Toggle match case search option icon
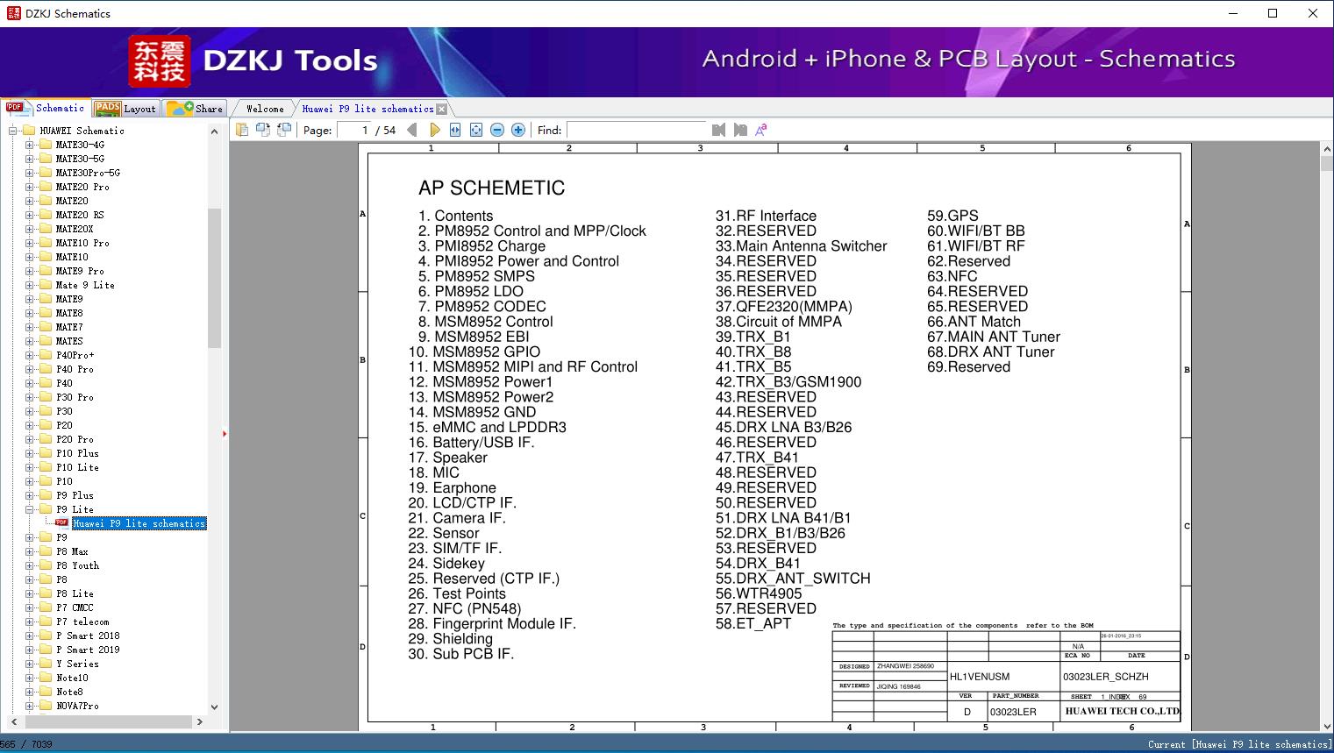Viewport: 1334px width, 753px height. 761,130
